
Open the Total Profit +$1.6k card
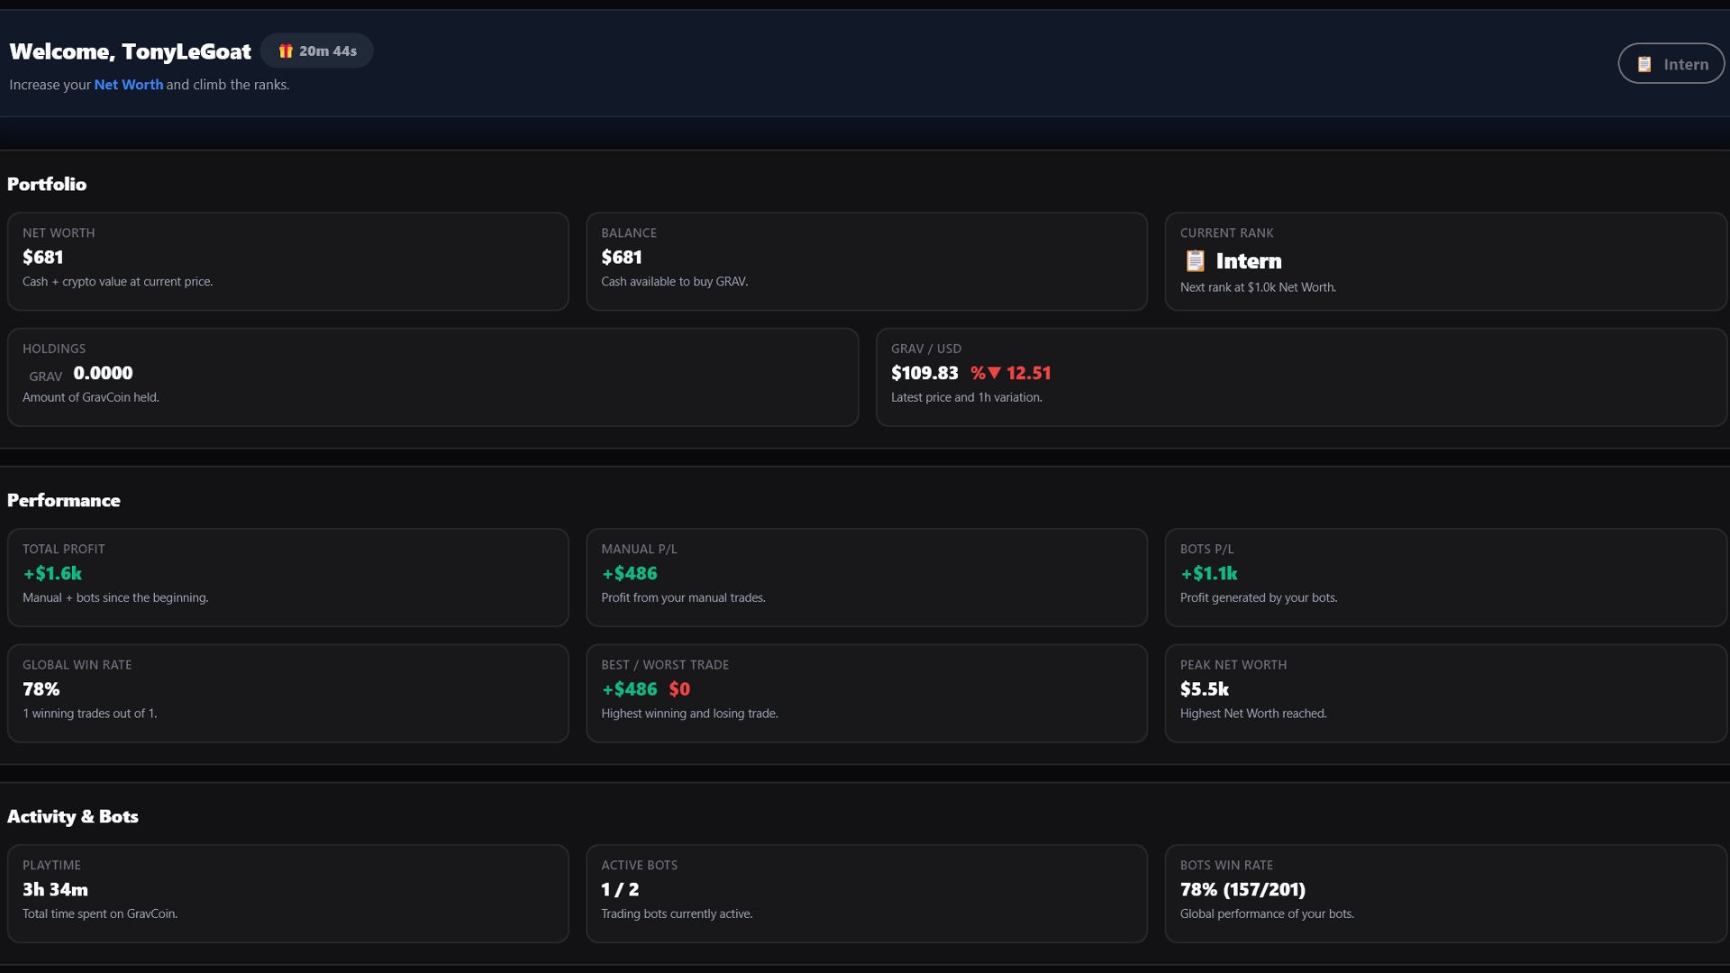coord(287,577)
